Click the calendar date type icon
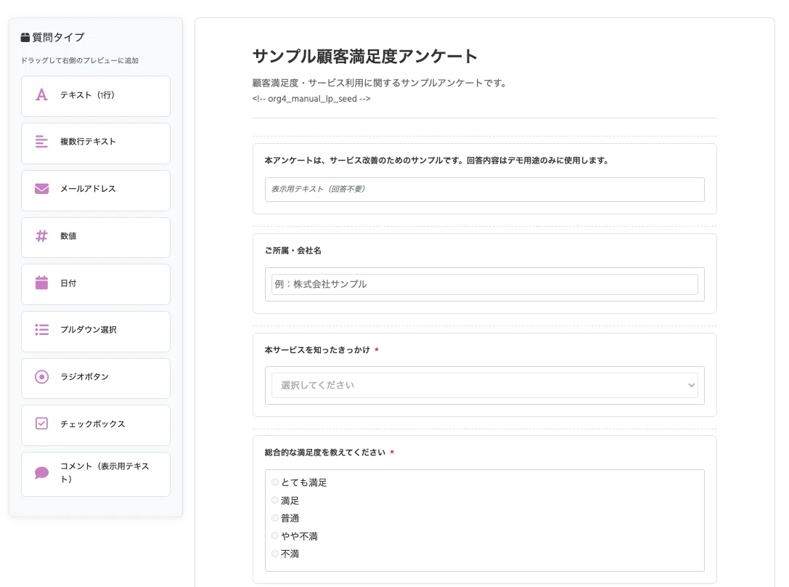The width and height of the screenshot is (789, 587). point(42,283)
